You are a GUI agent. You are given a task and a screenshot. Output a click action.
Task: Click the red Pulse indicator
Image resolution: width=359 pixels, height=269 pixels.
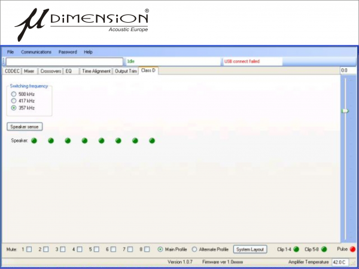coord(352,249)
